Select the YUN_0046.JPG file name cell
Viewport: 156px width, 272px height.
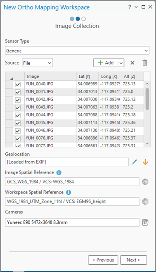pos(50,131)
